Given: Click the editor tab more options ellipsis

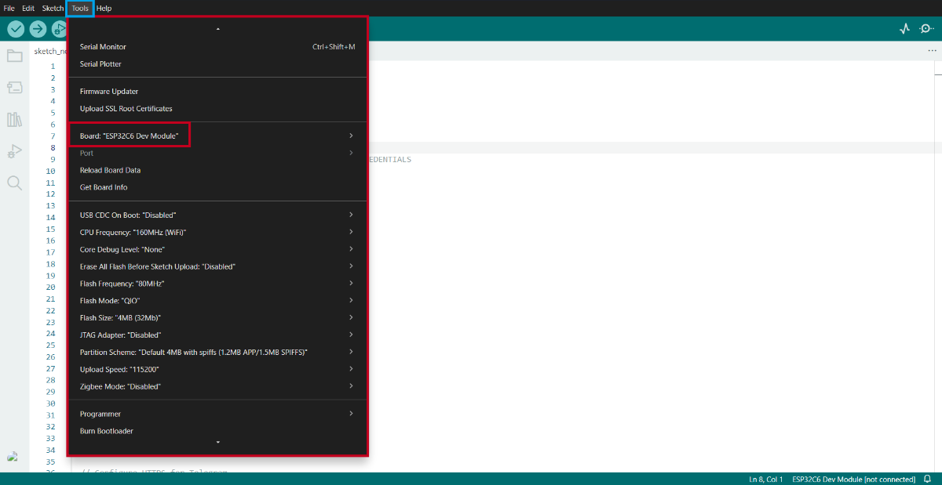Looking at the screenshot, I should [x=932, y=51].
